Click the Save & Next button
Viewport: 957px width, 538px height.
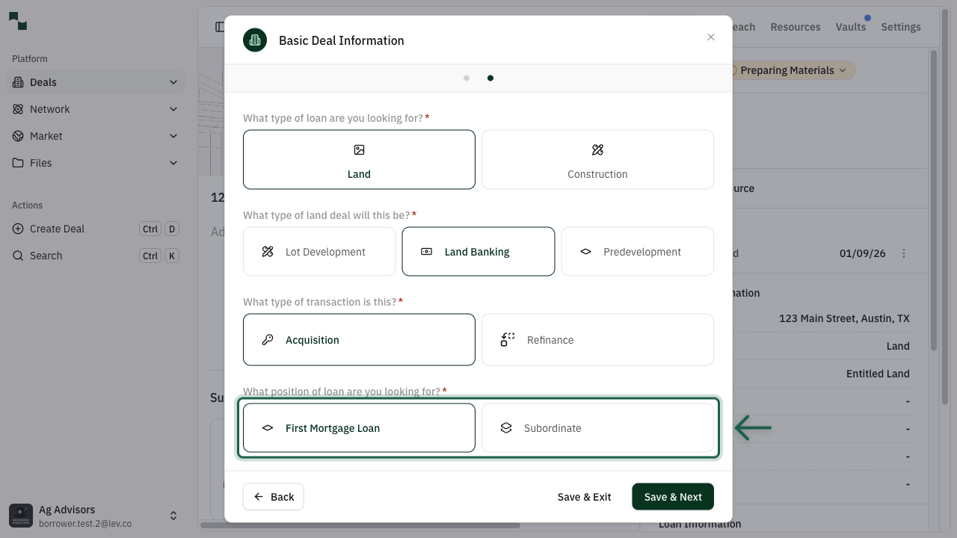(672, 496)
